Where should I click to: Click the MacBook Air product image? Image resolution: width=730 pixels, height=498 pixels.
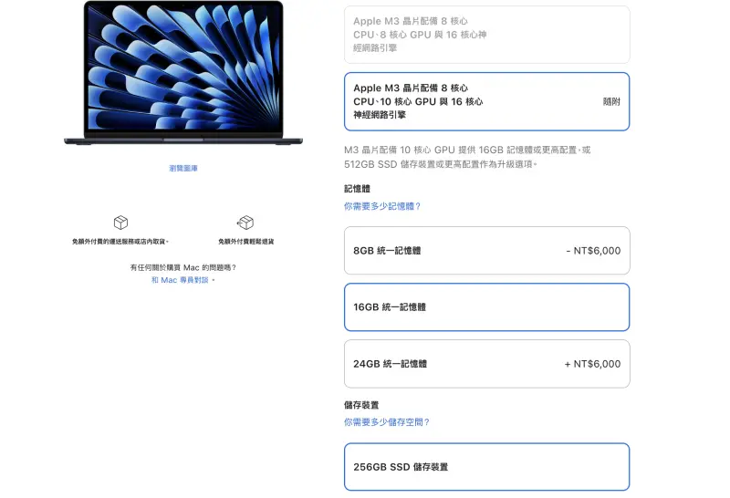[183, 73]
